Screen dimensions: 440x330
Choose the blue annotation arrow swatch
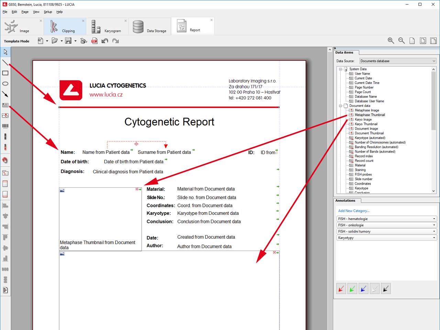click(x=363, y=289)
